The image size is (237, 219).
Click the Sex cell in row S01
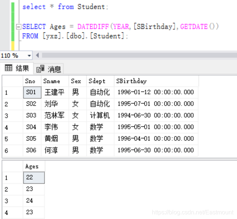(78, 93)
